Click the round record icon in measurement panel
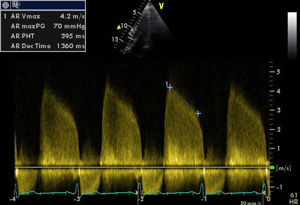Screen dimensions: 300x205 (x=6, y=5)
